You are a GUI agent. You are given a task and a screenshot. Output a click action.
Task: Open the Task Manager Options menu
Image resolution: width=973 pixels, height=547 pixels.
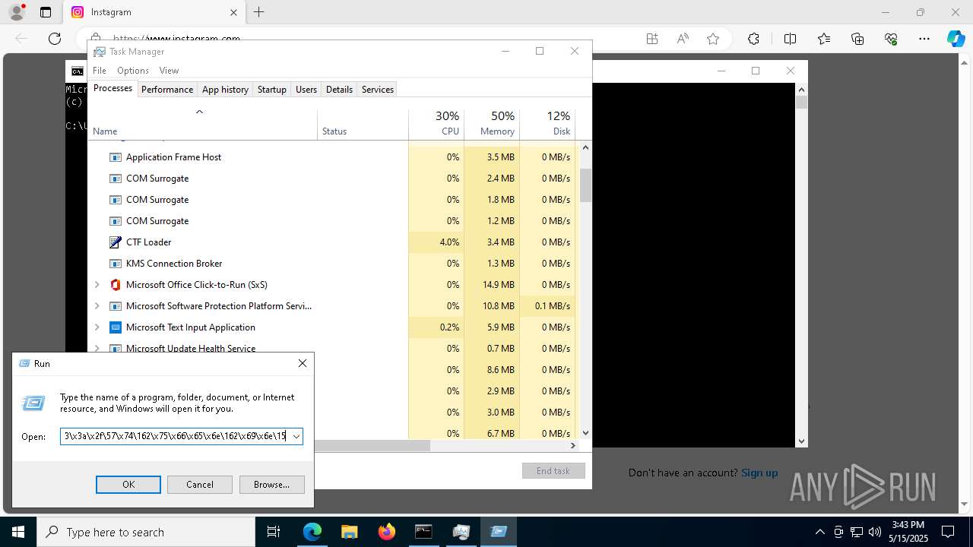coord(133,71)
